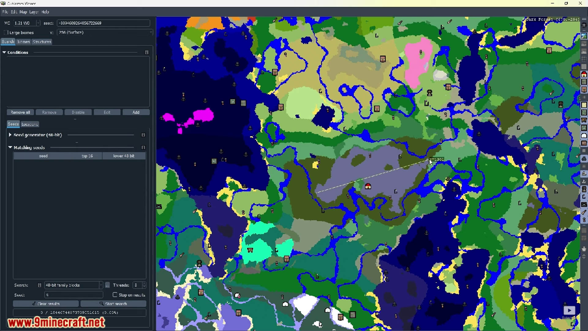Collapse the Conditions section

pyautogui.click(x=4, y=52)
